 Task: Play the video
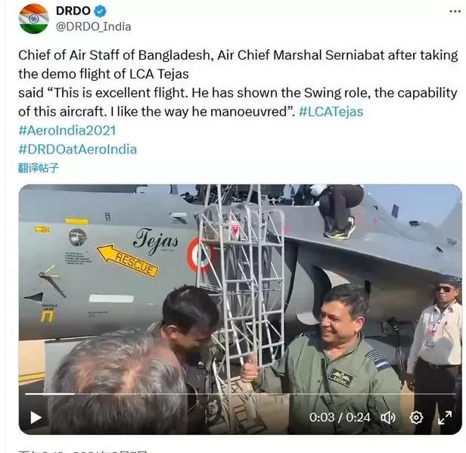click(36, 417)
